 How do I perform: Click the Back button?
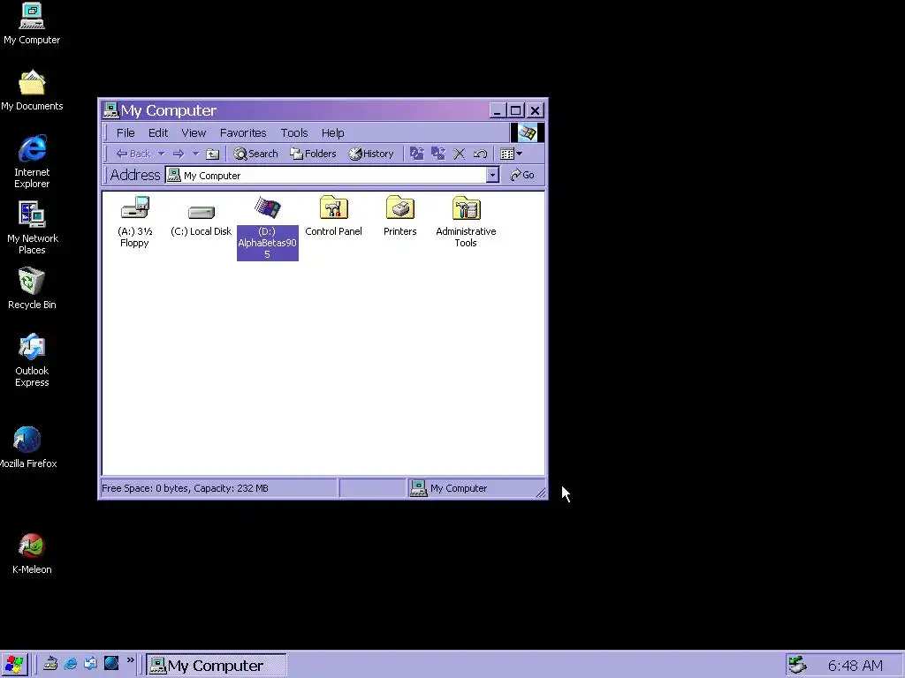133,154
